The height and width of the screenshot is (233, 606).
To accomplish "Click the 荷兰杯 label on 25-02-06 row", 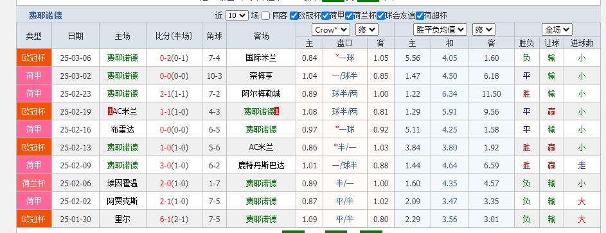I will point(33,183).
